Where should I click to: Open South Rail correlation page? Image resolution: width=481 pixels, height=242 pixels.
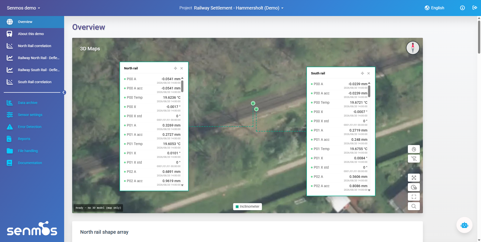[32, 82]
